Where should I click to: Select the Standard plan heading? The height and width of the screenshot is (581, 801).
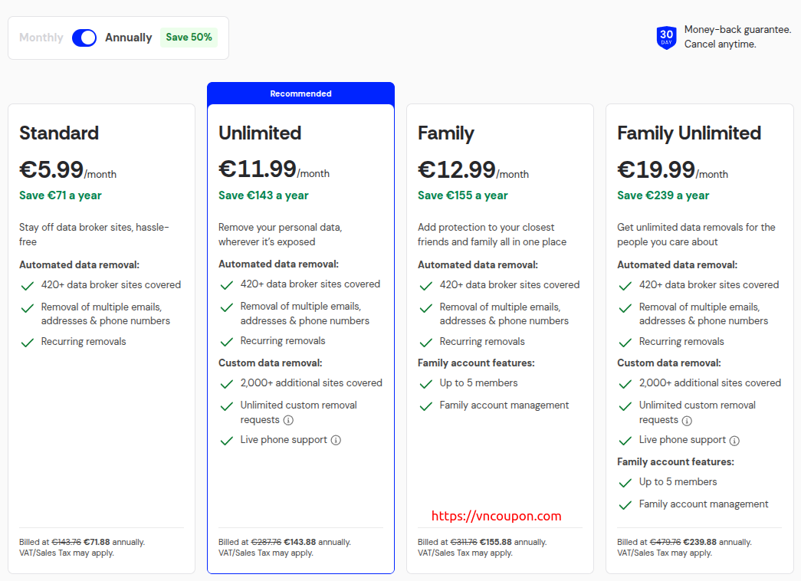pyautogui.click(x=59, y=133)
